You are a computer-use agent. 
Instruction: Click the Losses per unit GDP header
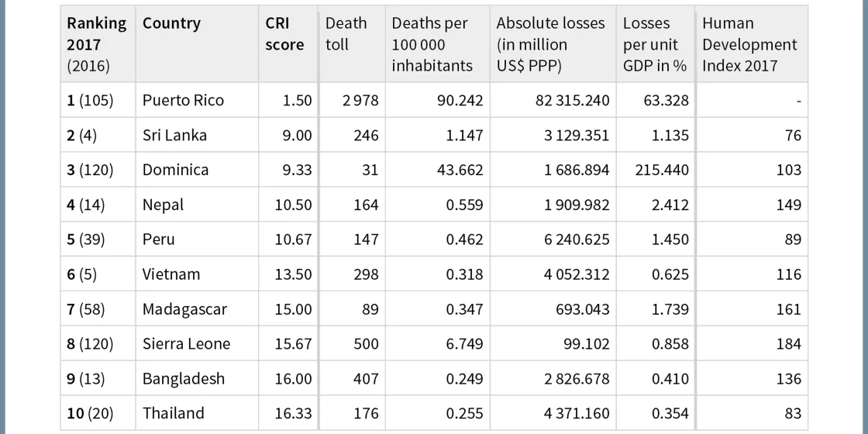(x=654, y=44)
